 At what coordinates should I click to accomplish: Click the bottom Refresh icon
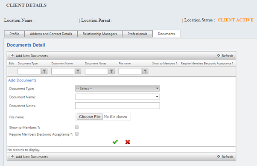click(x=218, y=157)
